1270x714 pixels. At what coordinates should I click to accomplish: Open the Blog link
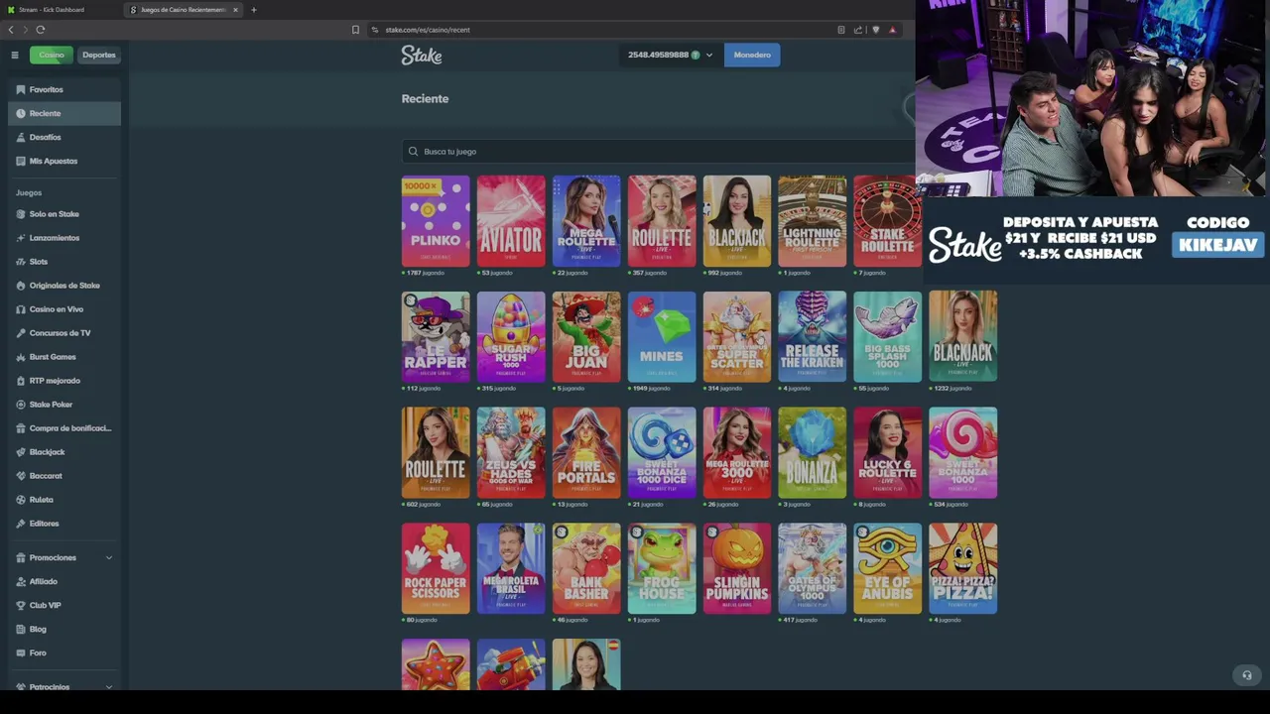click(x=64, y=629)
